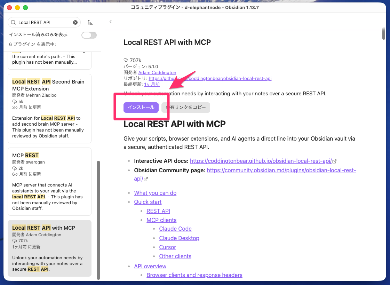Go back with the left chevron

click(111, 22)
